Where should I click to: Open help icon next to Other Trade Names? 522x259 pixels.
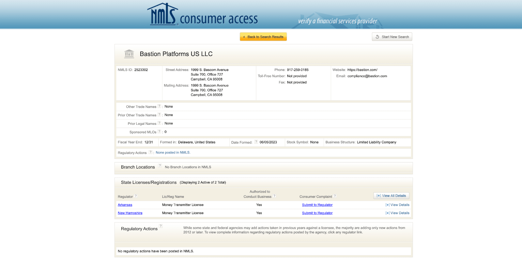click(159, 106)
